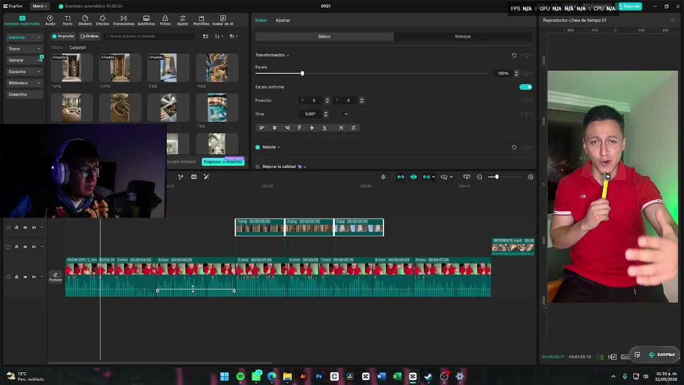
Task: Select the 2.png clip on the timeline
Action: click(309, 227)
